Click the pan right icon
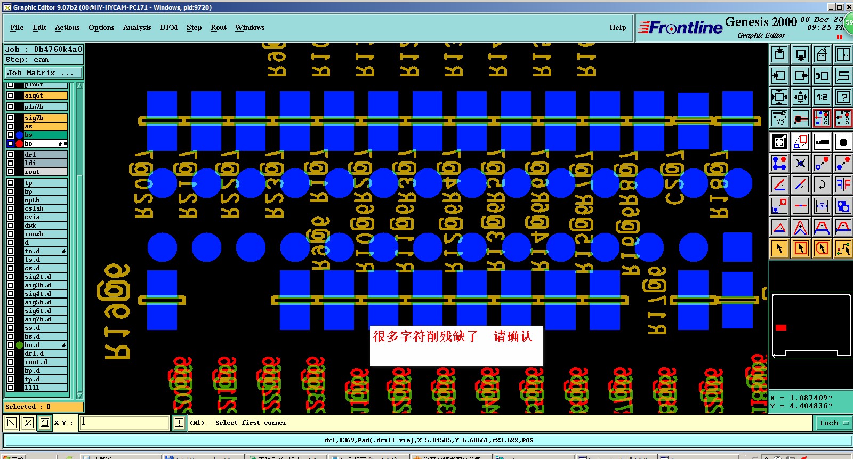The height and width of the screenshot is (459, 853). pyautogui.click(x=801, y=76)
